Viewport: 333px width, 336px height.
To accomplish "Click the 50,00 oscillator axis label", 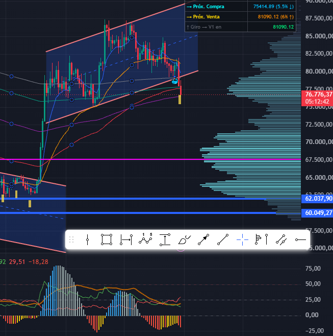I will coord(313,284).
